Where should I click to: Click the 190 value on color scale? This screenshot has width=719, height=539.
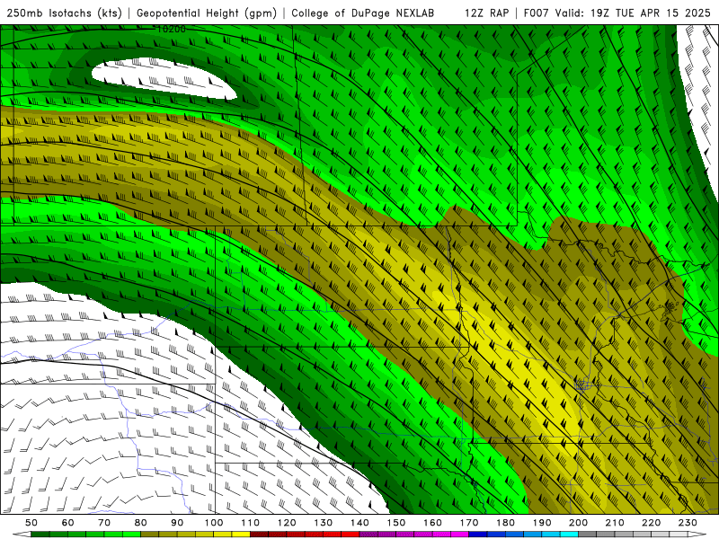(x=542, y=523)
